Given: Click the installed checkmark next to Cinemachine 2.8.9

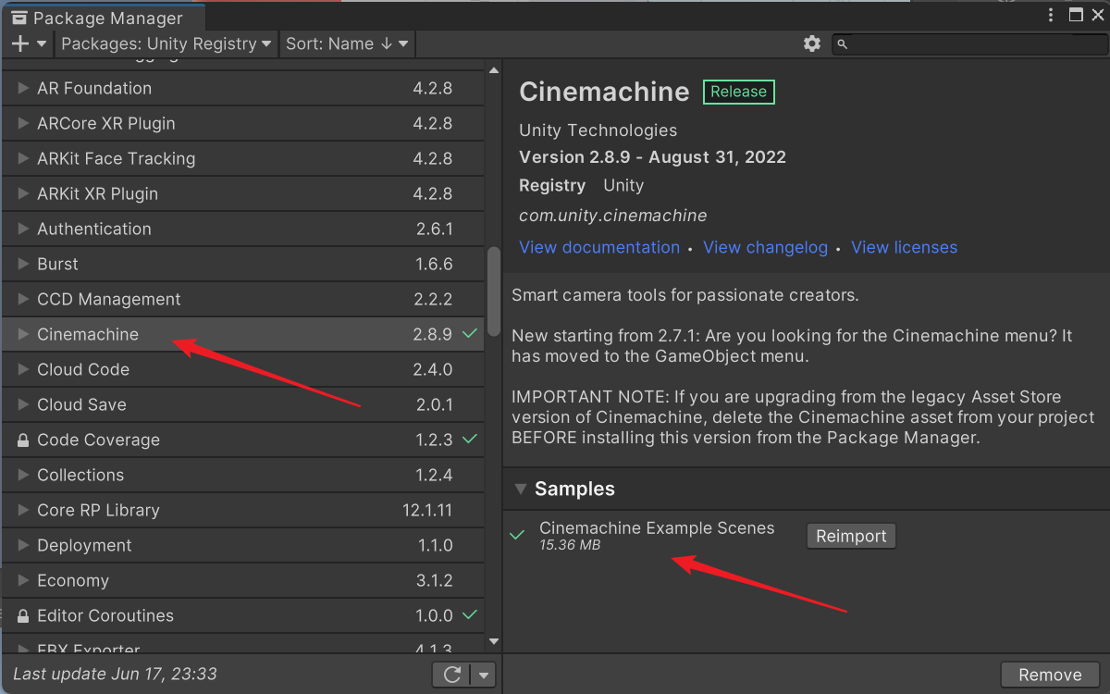Looking at the screenshot, I should [x=470, y=334].
